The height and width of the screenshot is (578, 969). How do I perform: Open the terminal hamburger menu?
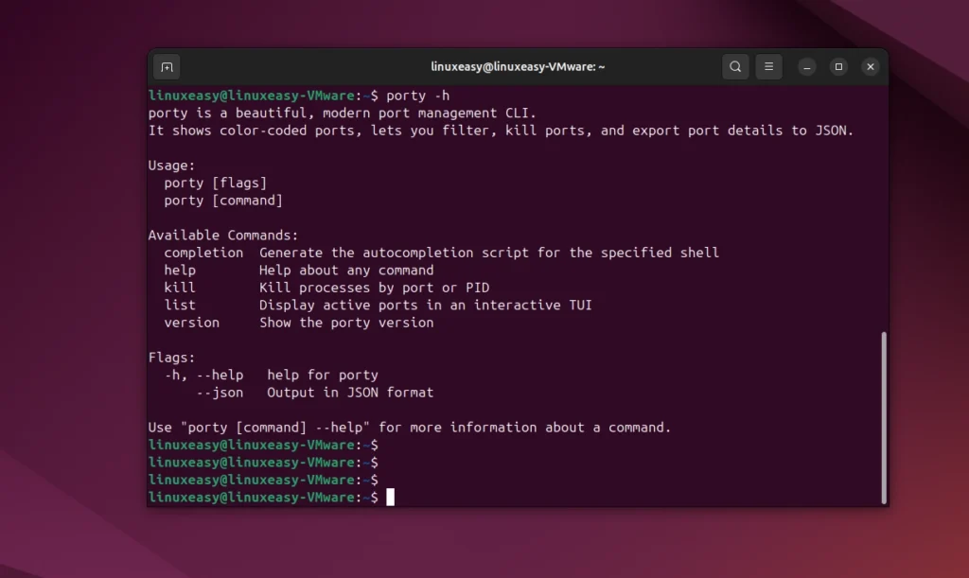[768, 67]
